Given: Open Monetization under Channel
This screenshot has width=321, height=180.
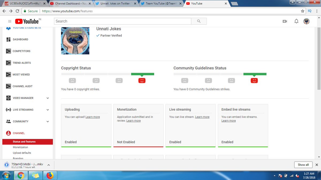Looking at the screenshot, I should tap(20, 147).
